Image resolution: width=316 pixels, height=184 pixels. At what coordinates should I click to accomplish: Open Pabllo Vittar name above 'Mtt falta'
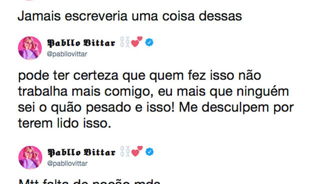[81, 152]
